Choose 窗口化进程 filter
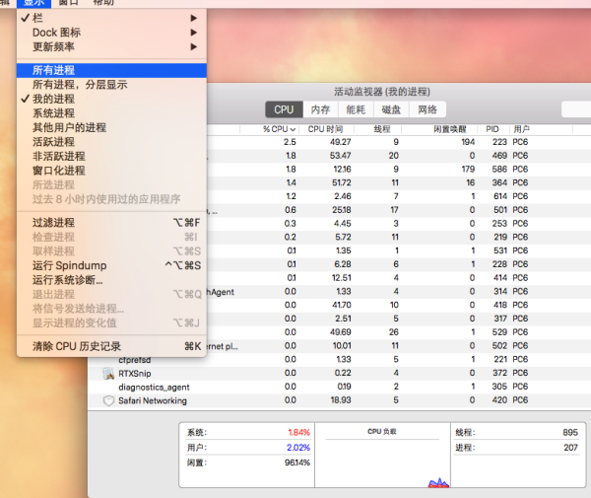 point(111,171)
